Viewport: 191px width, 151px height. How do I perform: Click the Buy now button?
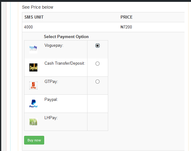[34, 140]
